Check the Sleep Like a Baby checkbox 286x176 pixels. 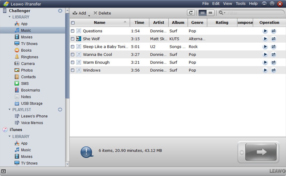pos(72,47)
